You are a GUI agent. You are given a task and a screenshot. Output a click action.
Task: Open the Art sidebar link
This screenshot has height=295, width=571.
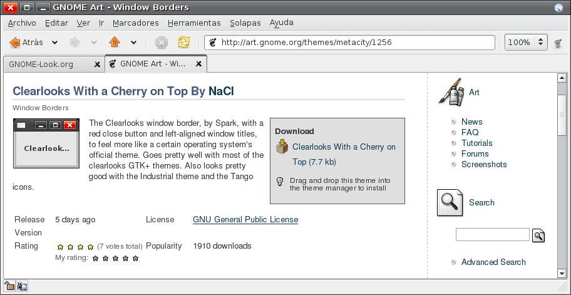click(x=474, y=93)
